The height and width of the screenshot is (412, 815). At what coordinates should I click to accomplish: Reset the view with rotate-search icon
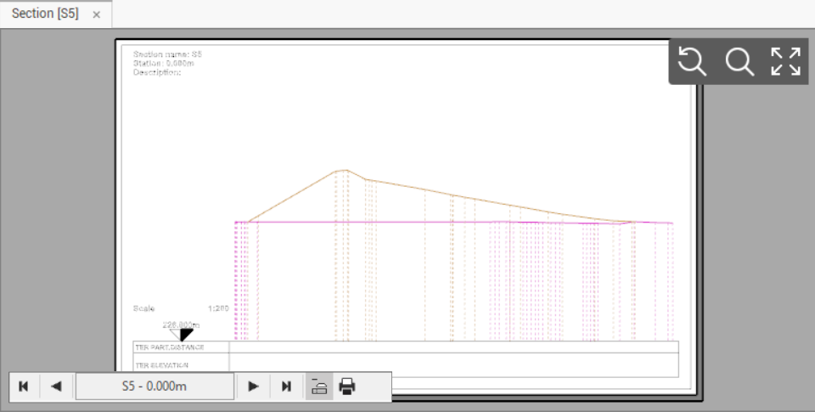(x=692, y=62)
